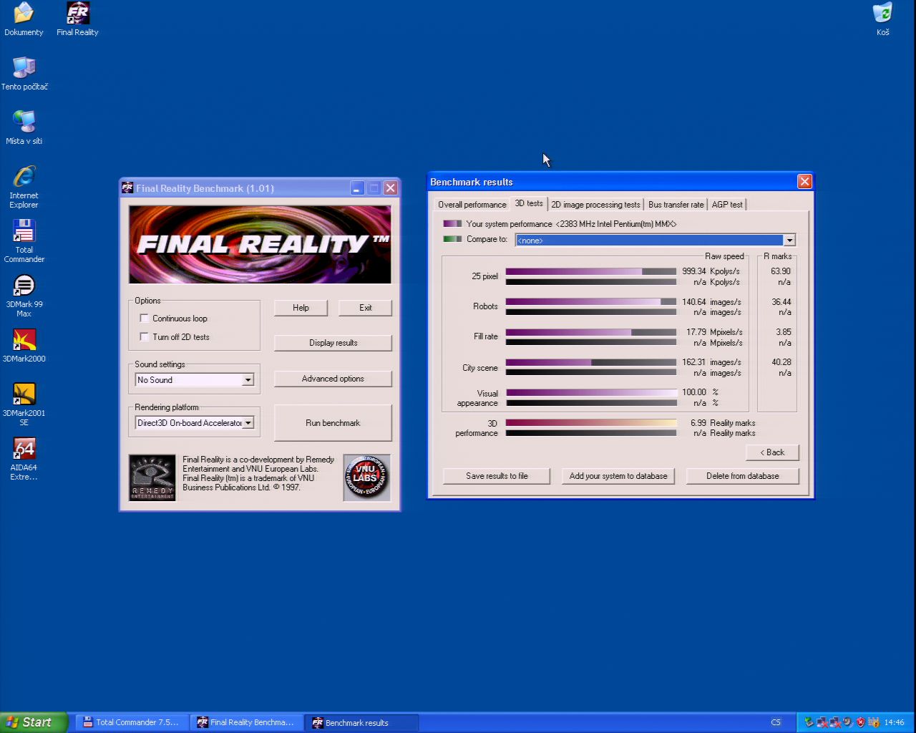Screen dimensions: 916x733
Task: Enable the Turn off 2D tests checkbox
Action: [145, 337]
